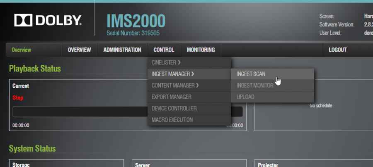
Task: Click the playback progress bar
Action: point(79,112)
